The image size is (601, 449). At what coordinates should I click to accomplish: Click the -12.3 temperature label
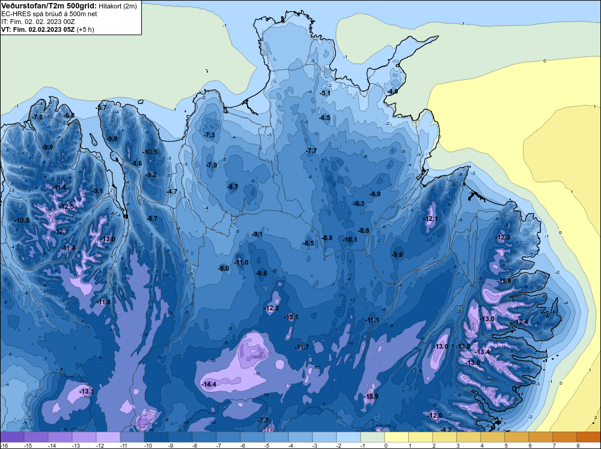click(x=503, y=238)
